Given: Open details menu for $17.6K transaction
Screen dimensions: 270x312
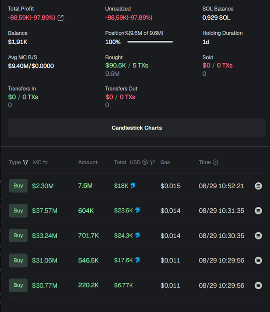Looking at the screenshot, I should (258, 260).
